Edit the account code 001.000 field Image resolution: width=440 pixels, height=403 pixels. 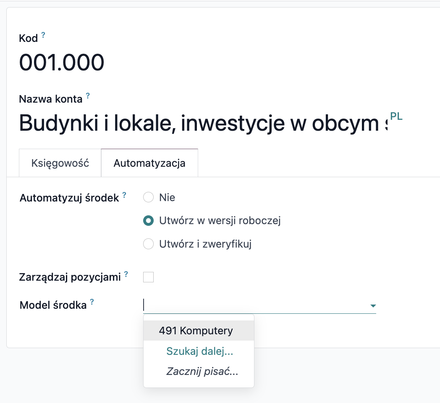click(62, 62)
